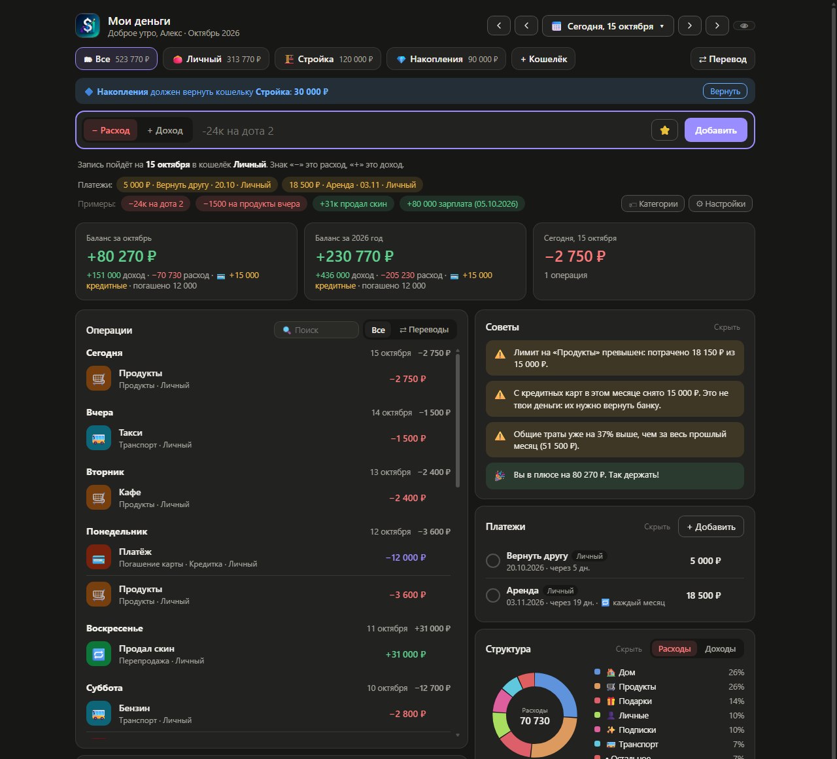The height and width of the screenshot is (759, 837).
Task: Click the blue Дом legend color swatch
Action: 597,672
